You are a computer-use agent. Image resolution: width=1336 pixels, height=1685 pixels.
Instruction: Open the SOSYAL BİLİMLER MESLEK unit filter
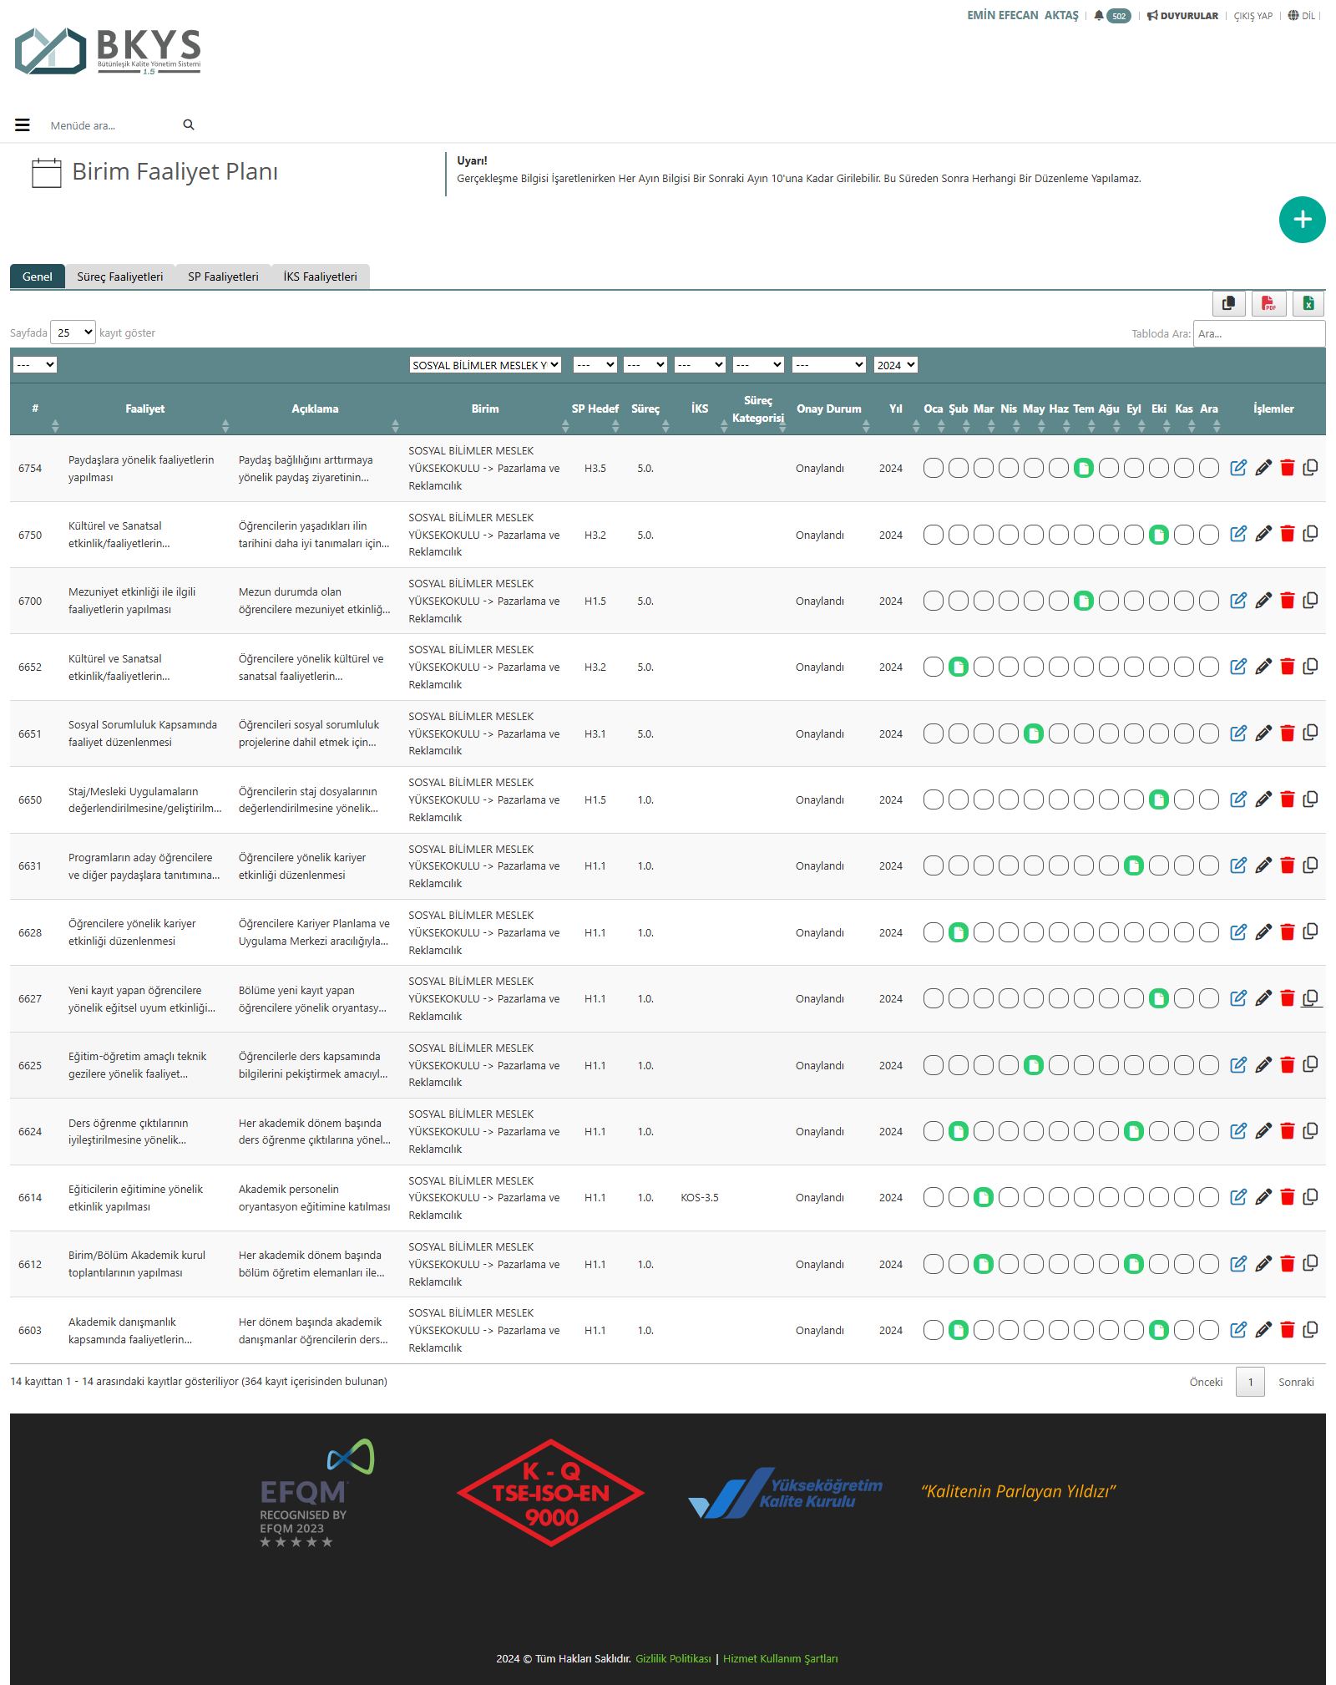(485, 365)
